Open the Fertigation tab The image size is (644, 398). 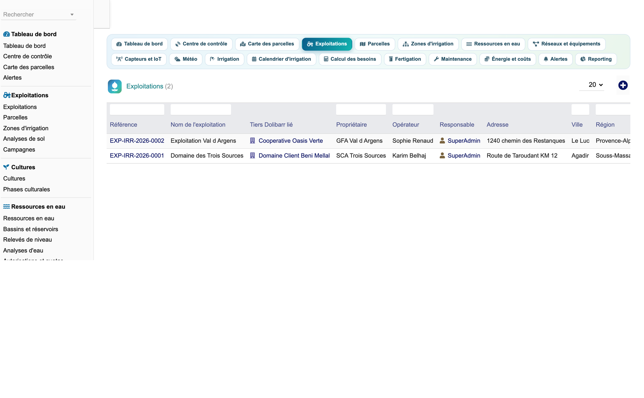[405, 59]
